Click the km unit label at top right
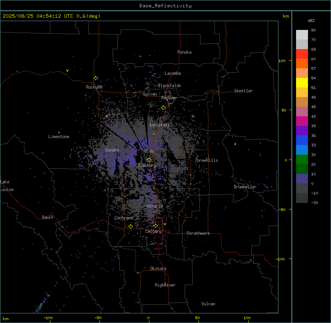Viewport: 331px width, 323px height. [x=286, y=16]
